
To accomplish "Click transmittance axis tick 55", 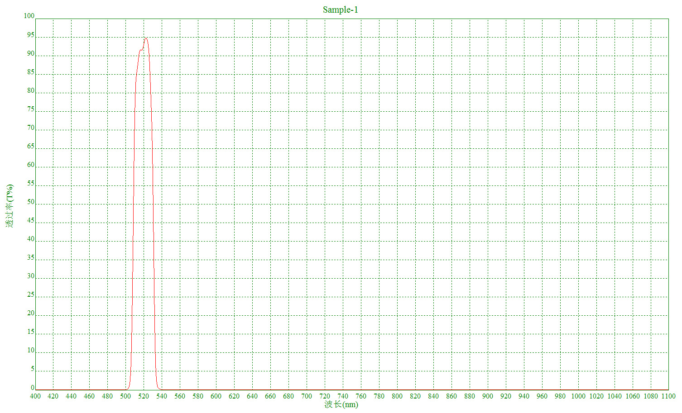I will click(x=31, y=184).
